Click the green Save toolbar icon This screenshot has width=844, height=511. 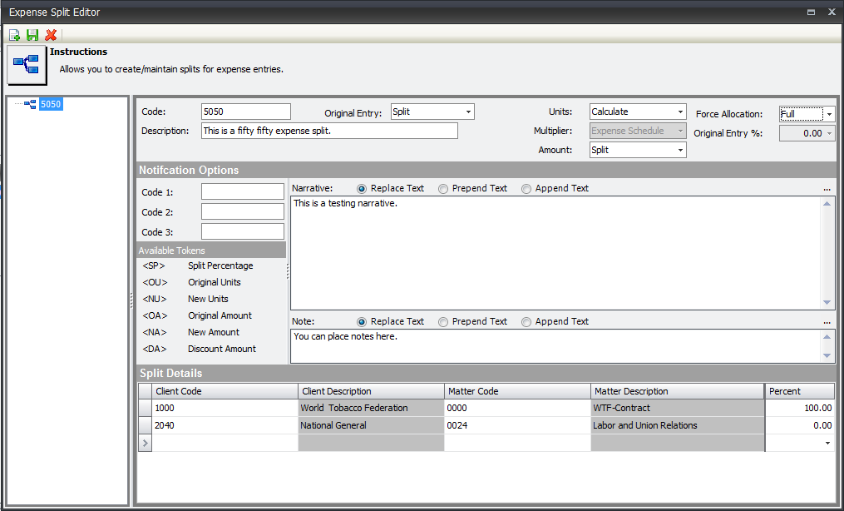(x=32, y=35)
